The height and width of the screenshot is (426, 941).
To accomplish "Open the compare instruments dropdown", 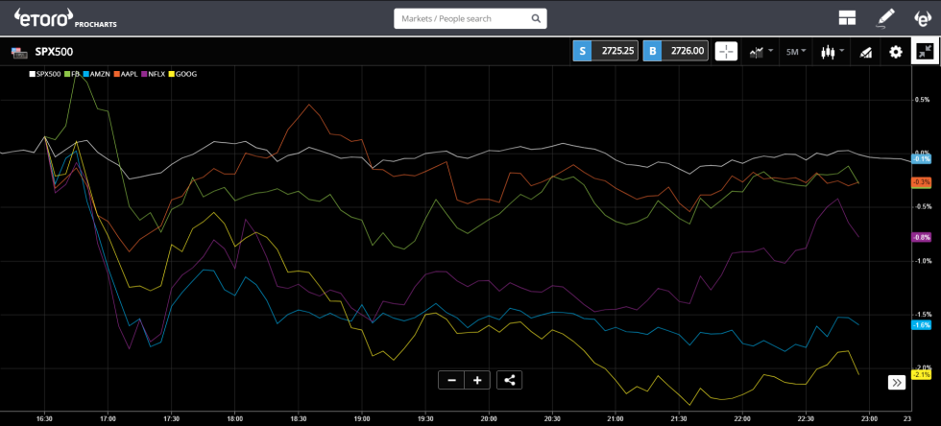I will coord(761,52).
